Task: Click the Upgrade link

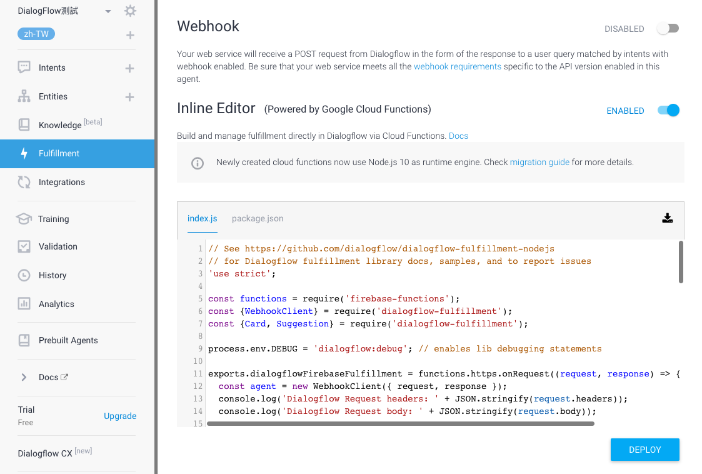Action: click(x=120, y=416)
